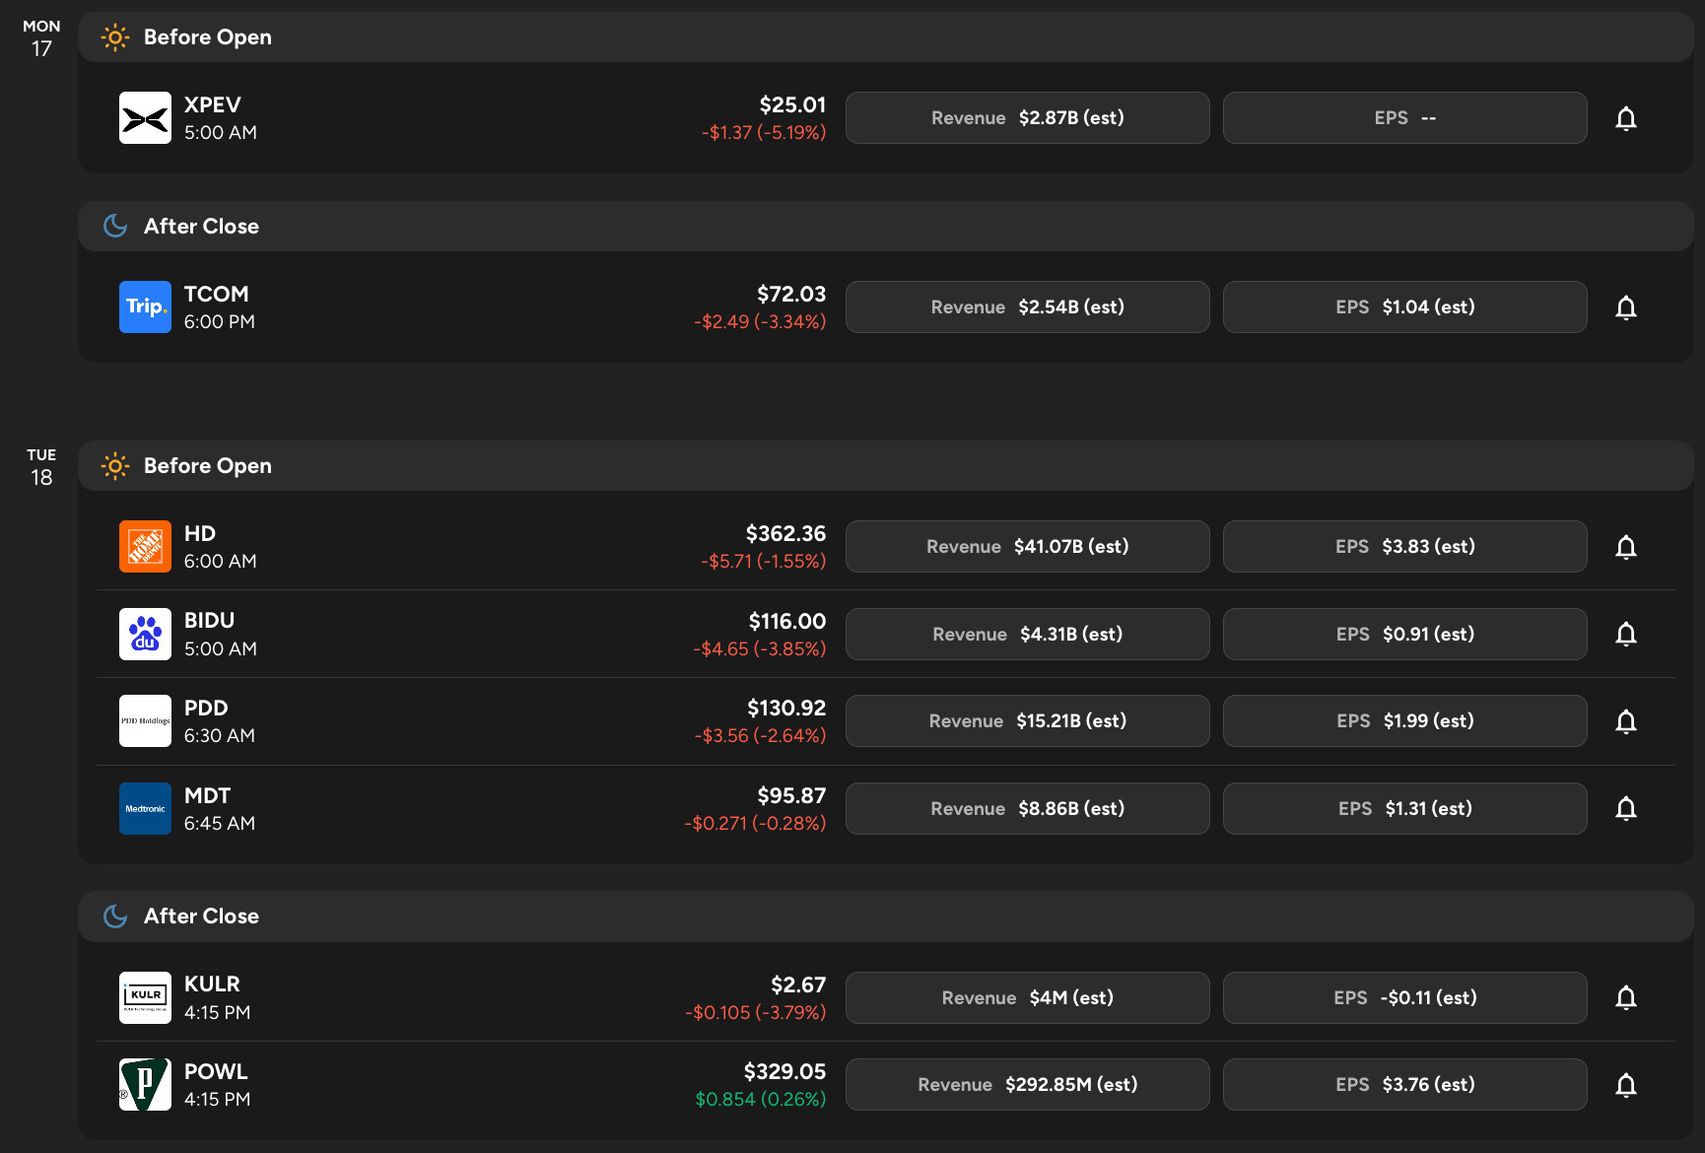
Task: Click the PDD ticker symbol
Action: [206, 709]
